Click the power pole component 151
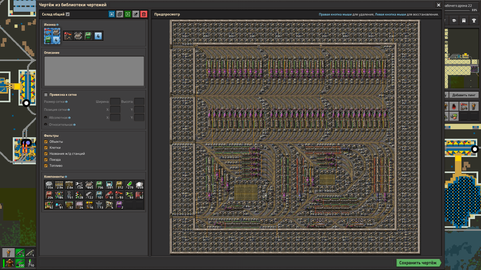The image size is (481, 270). click(x=69, y=195)
